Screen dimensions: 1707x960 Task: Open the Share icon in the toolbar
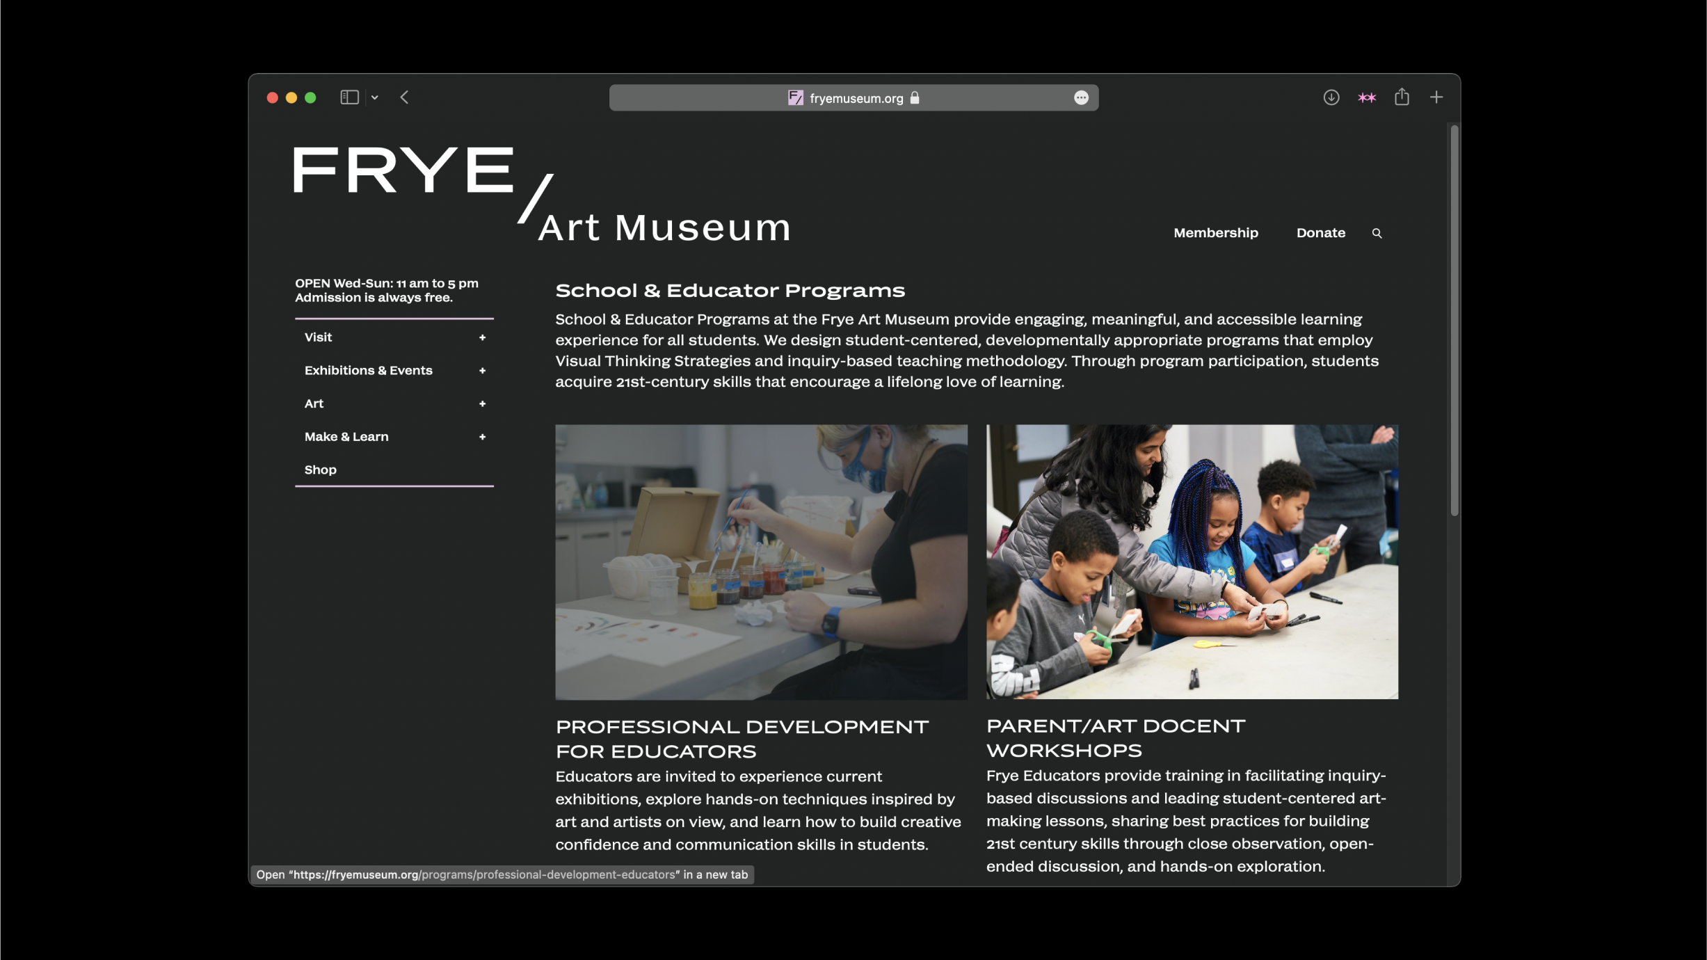pos(1402,97)
